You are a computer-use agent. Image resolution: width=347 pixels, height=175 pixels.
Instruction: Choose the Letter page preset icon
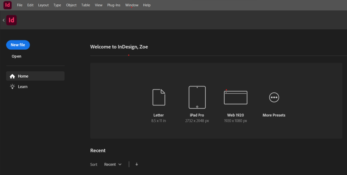tap(159, 97)
